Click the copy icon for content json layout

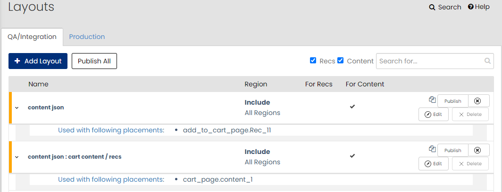point(432,100)
